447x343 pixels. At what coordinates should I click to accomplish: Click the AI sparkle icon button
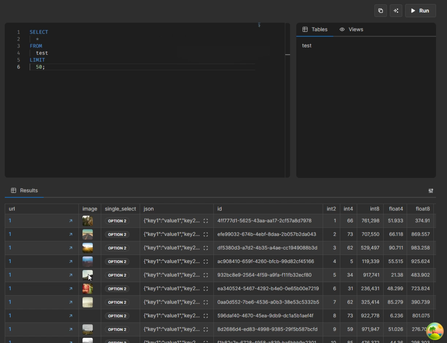click(x=396, y=11)
